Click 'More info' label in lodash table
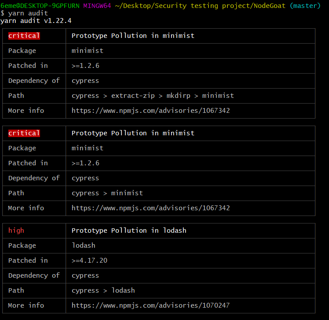Viewport: 329px width, 320px height. pos(26,305)
